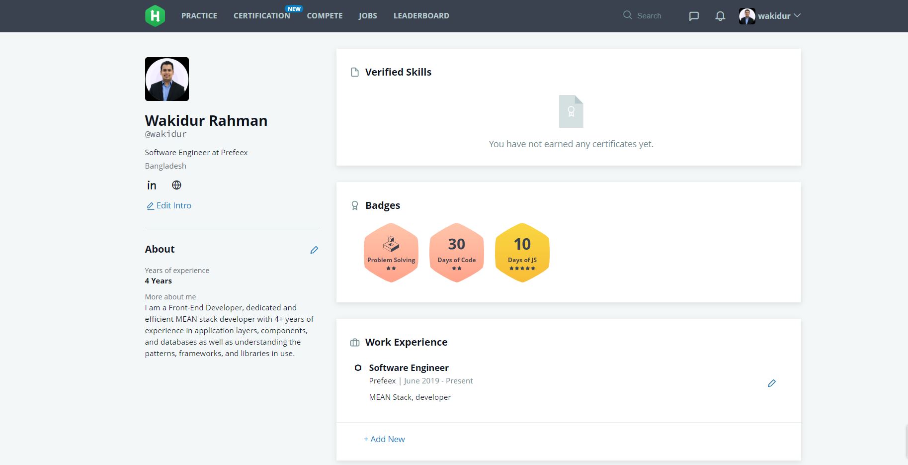Open the Practice menu
The image size is (908, 465).
click(x=199, y=16)
